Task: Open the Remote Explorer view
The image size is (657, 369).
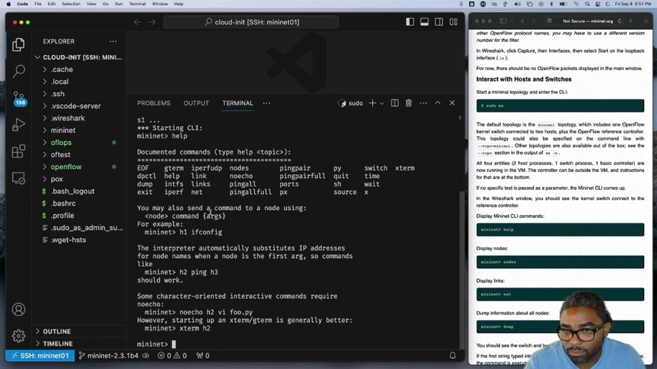Action: (x=18, y=179)
